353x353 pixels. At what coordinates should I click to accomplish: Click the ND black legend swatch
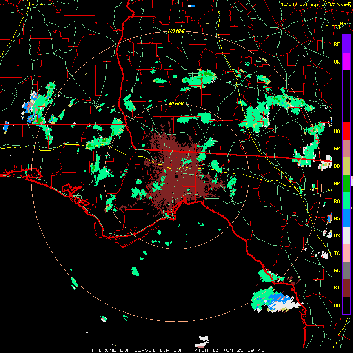click(x=346, y=305)
